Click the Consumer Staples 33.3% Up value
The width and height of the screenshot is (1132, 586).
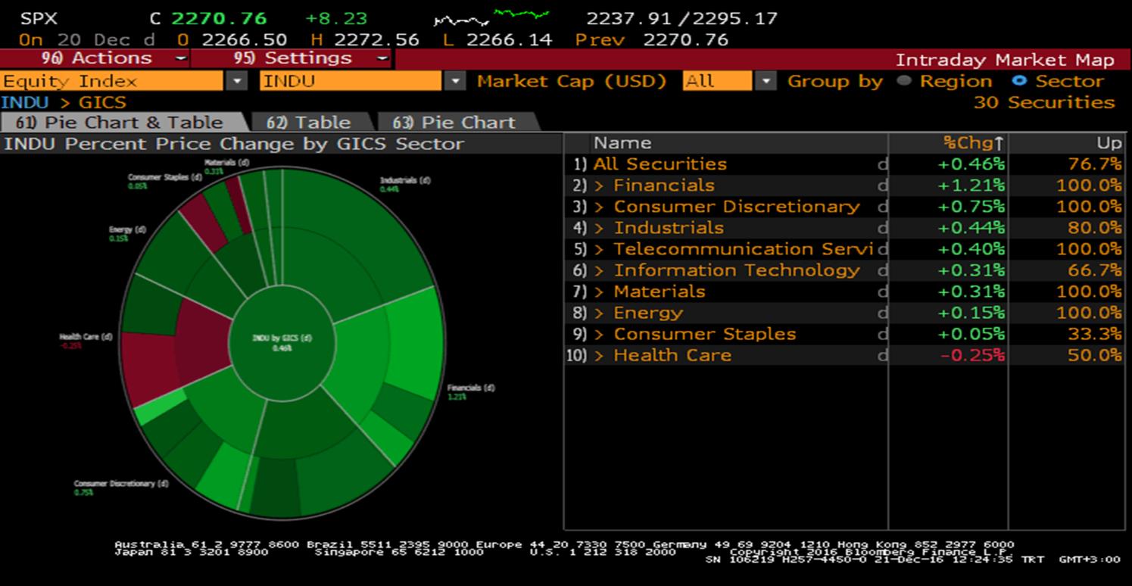point(1094,334)
